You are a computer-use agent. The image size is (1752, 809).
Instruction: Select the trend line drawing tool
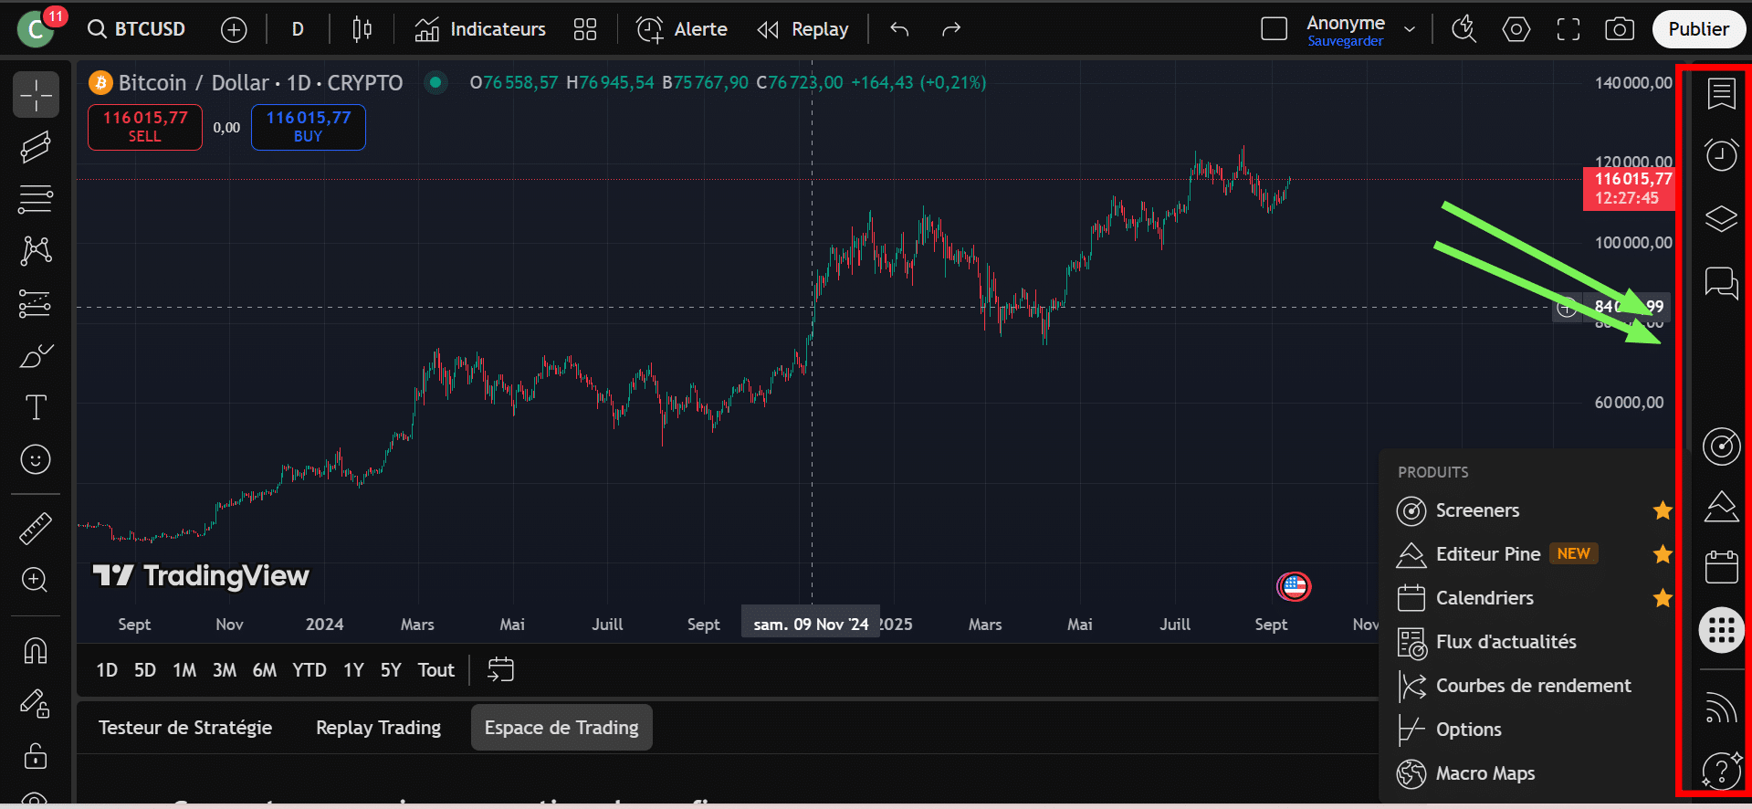coord(36,147)
